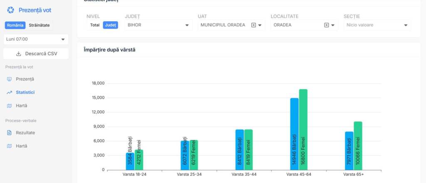Click the map icon under Procese-verbale
The image size is (426, 183).
[9, 146]
